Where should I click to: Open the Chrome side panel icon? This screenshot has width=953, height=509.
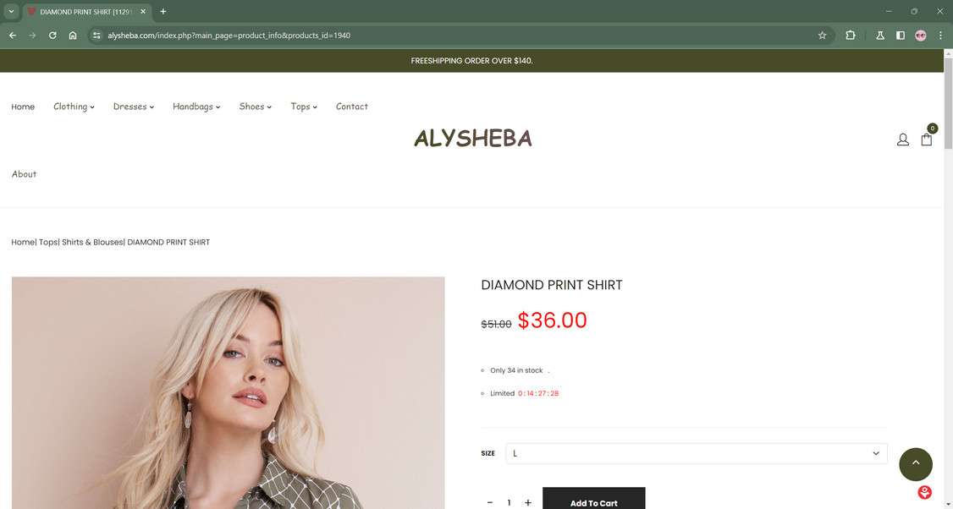click(x=901, y=36)
